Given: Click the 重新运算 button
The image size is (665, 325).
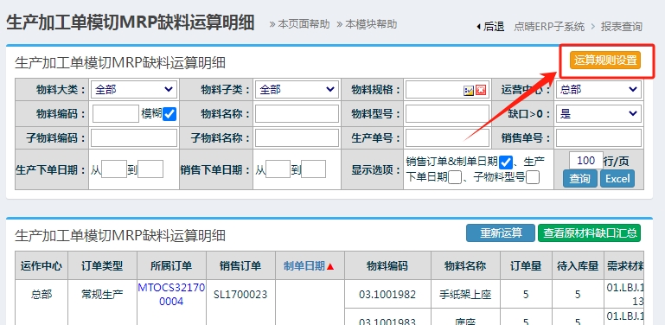Looking at the screenshot, I should click(501, 233).
